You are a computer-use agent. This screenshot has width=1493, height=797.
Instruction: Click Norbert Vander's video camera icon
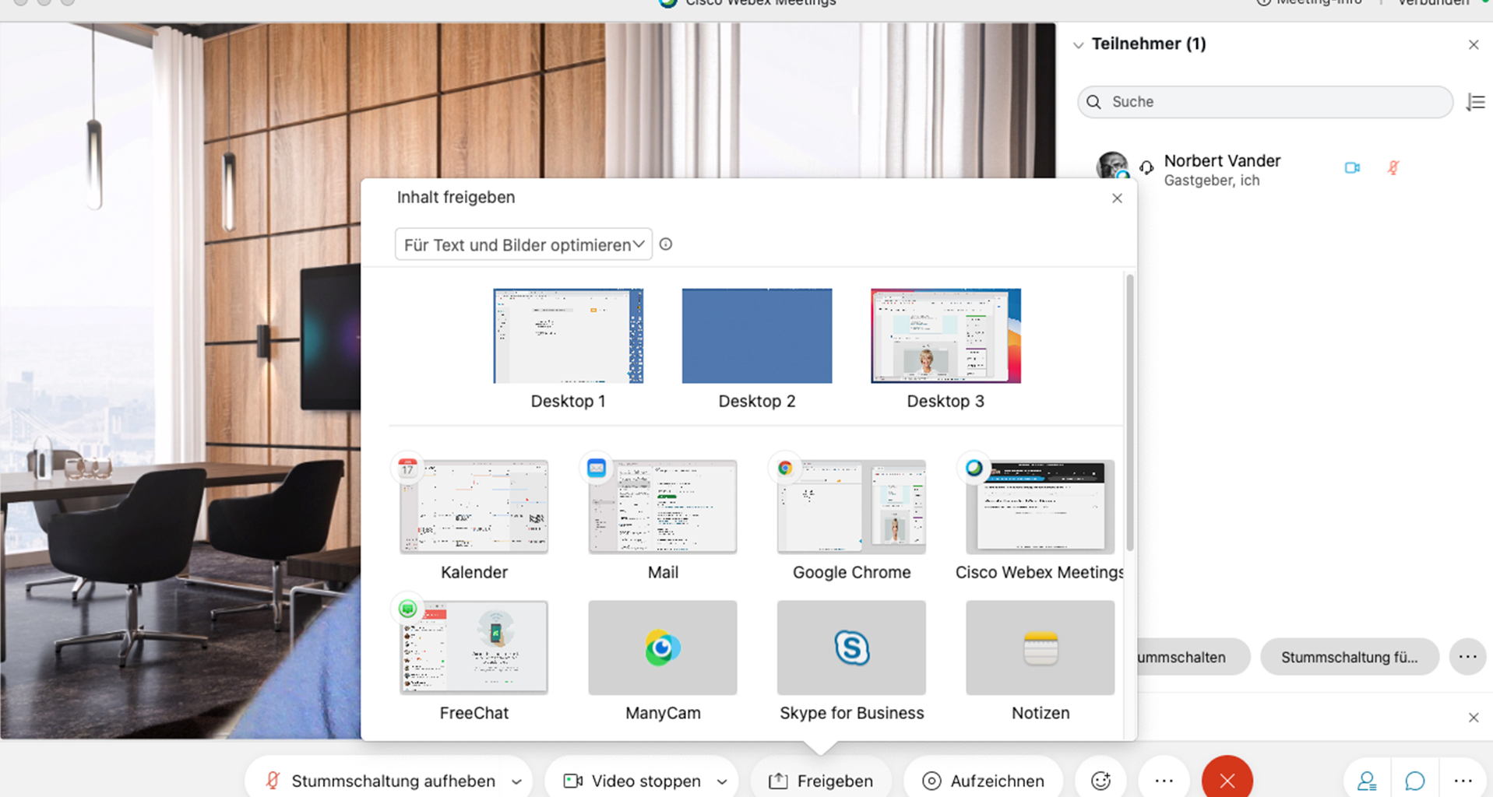[x=1352, y=167]
